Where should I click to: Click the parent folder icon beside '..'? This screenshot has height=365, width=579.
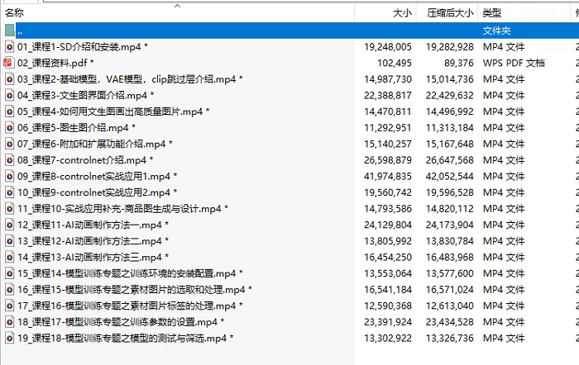(x=9, y=31)
